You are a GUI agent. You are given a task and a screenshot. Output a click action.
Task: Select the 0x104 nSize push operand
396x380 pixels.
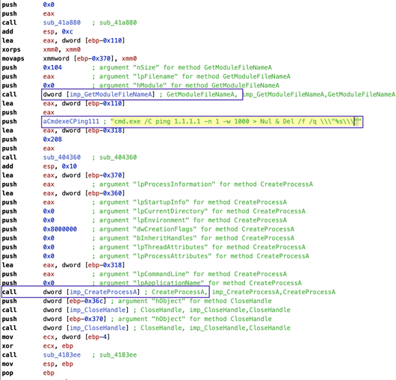[52, 67]
